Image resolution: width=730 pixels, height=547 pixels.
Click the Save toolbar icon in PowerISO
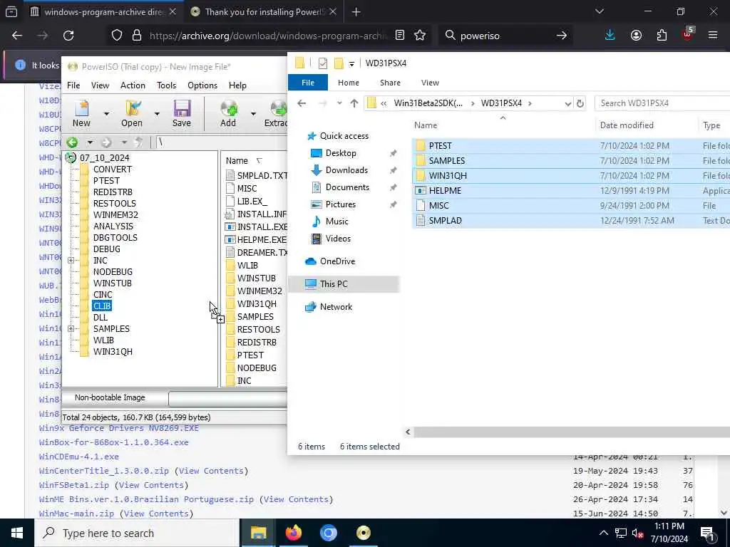click(182, 113)
